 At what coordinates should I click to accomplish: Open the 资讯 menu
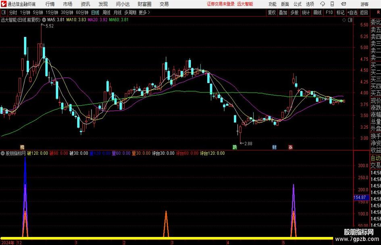point(85,4)
